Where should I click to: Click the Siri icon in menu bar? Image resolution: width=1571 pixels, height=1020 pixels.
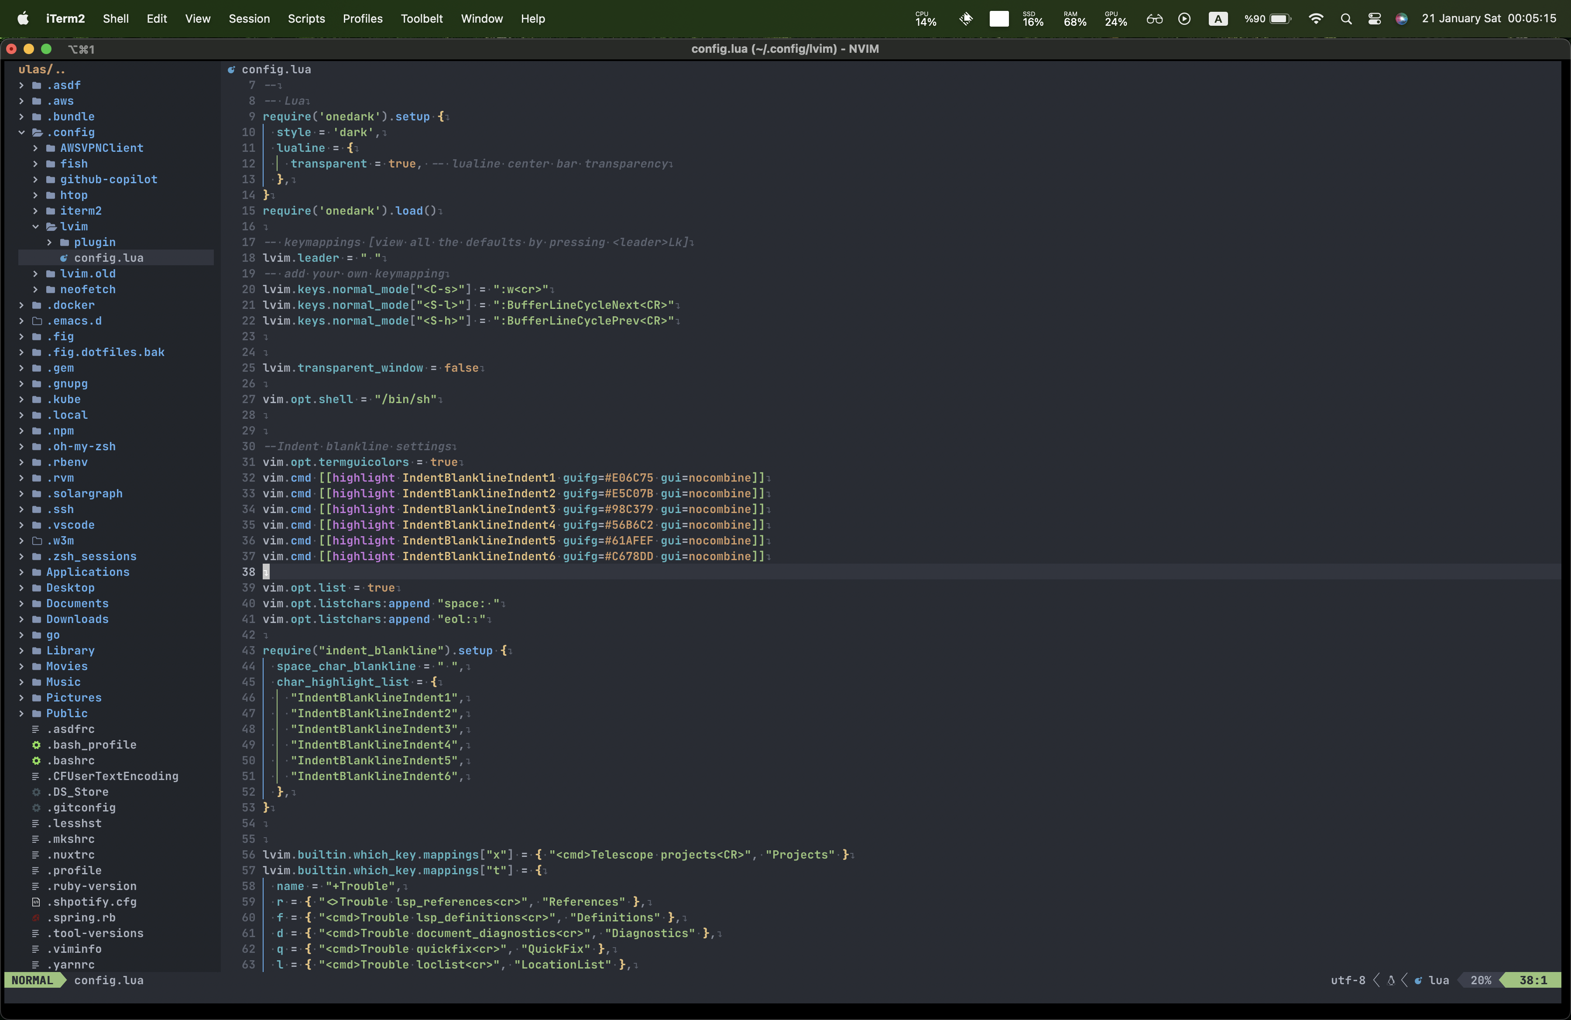pyautogui.click(x=1401, y=18)
